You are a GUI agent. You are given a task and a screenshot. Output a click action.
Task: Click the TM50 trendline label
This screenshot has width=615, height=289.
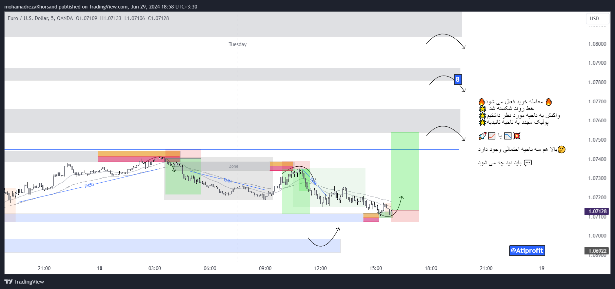[89, 185]
